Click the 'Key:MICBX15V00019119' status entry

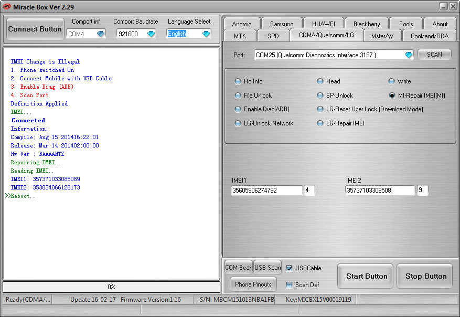coord(318,299)
